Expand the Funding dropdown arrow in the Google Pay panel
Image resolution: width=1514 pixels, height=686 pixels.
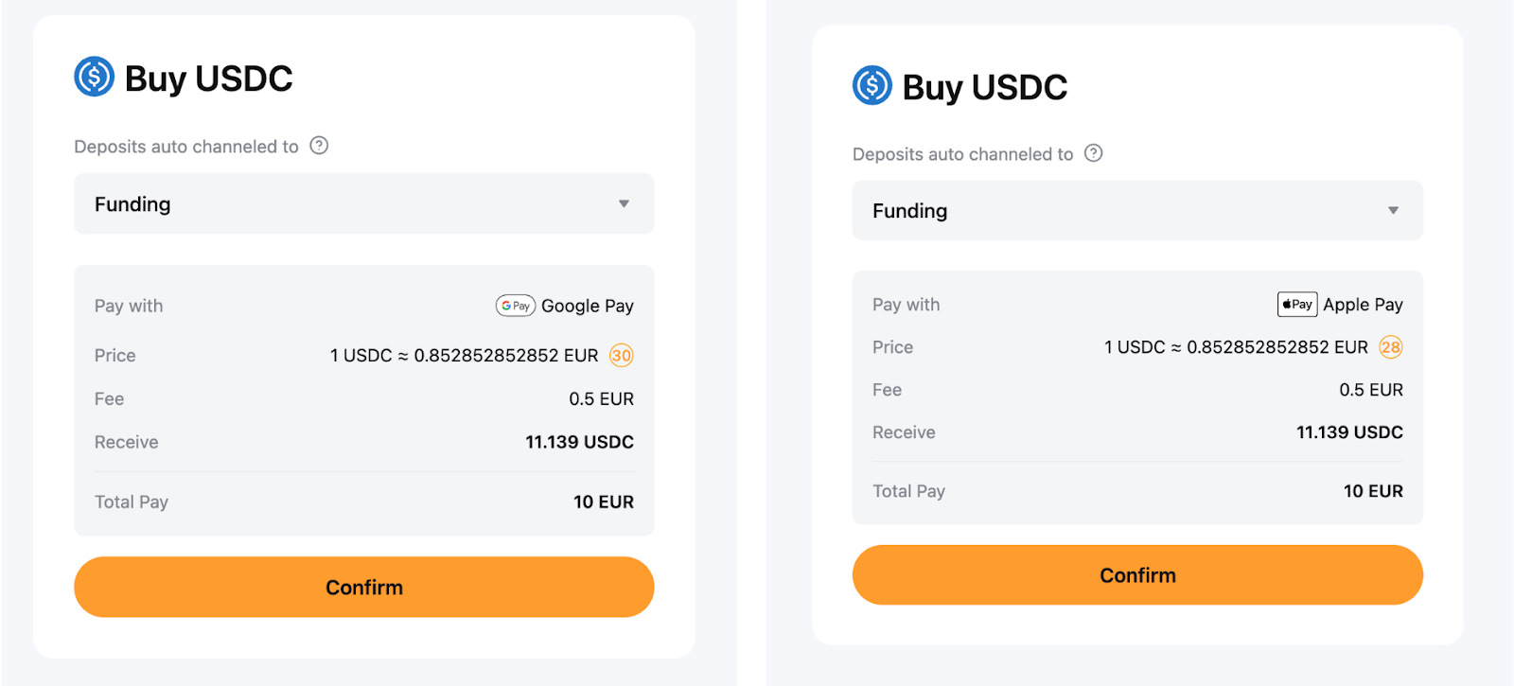pos(624,203)
